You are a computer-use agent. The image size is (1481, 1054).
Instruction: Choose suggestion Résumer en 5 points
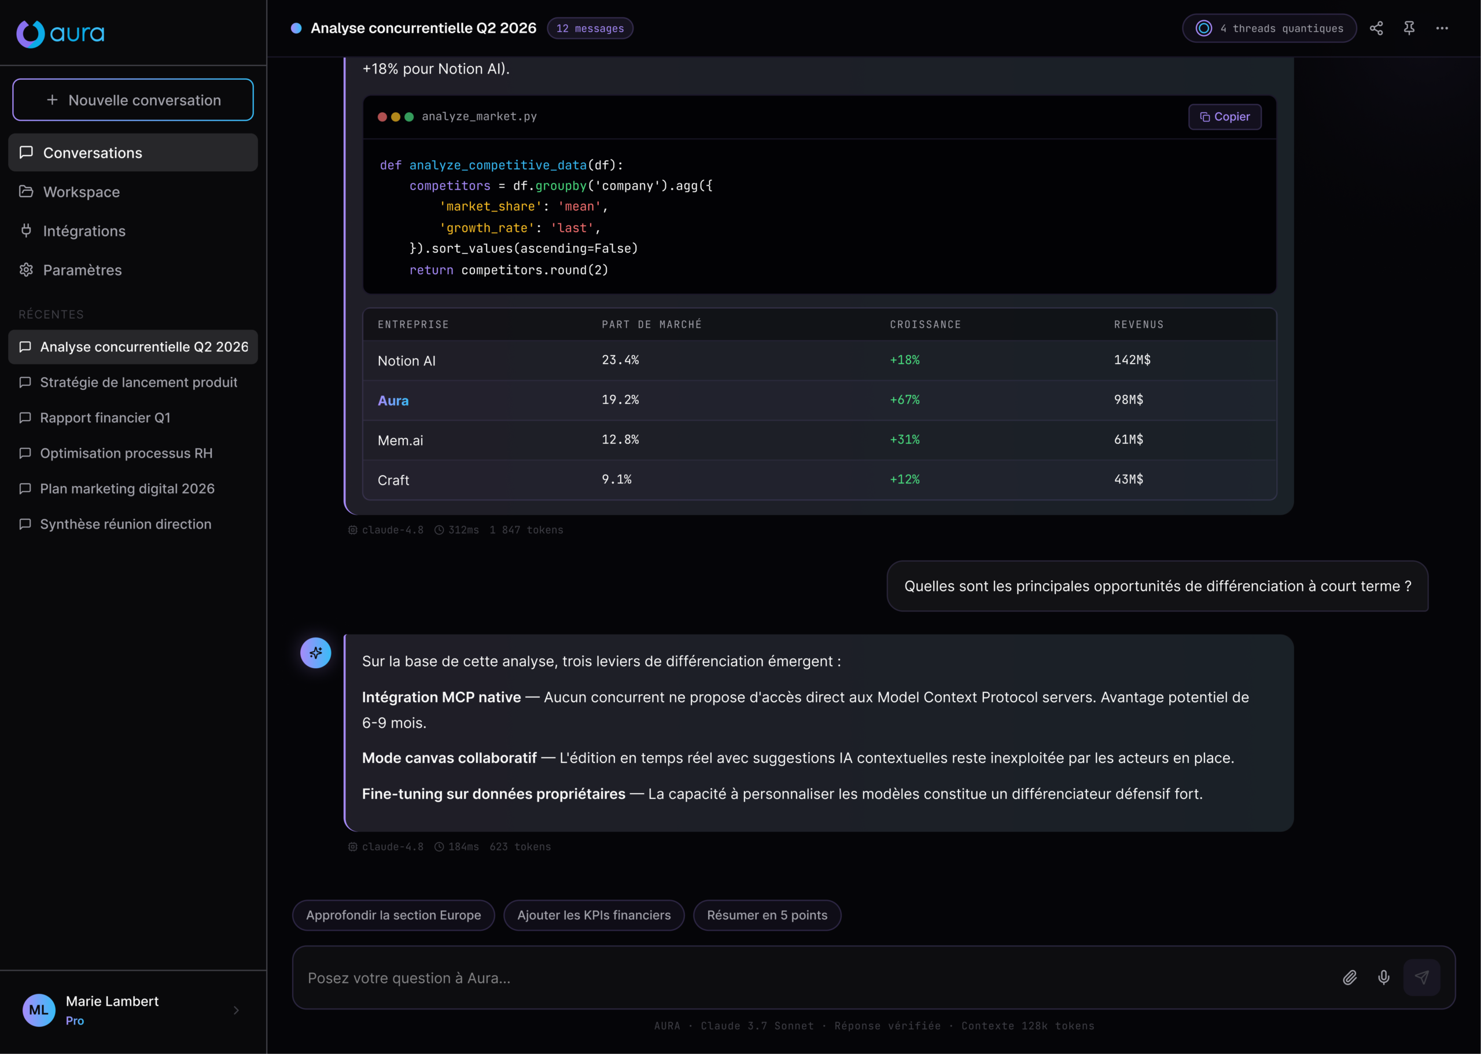(767, 915)
